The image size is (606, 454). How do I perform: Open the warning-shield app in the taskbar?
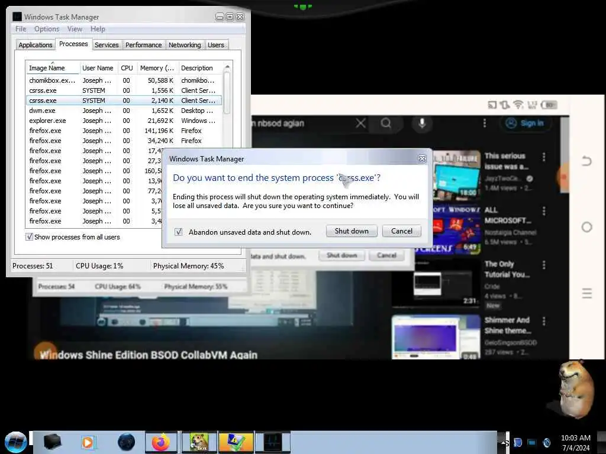tap(236, 442)
